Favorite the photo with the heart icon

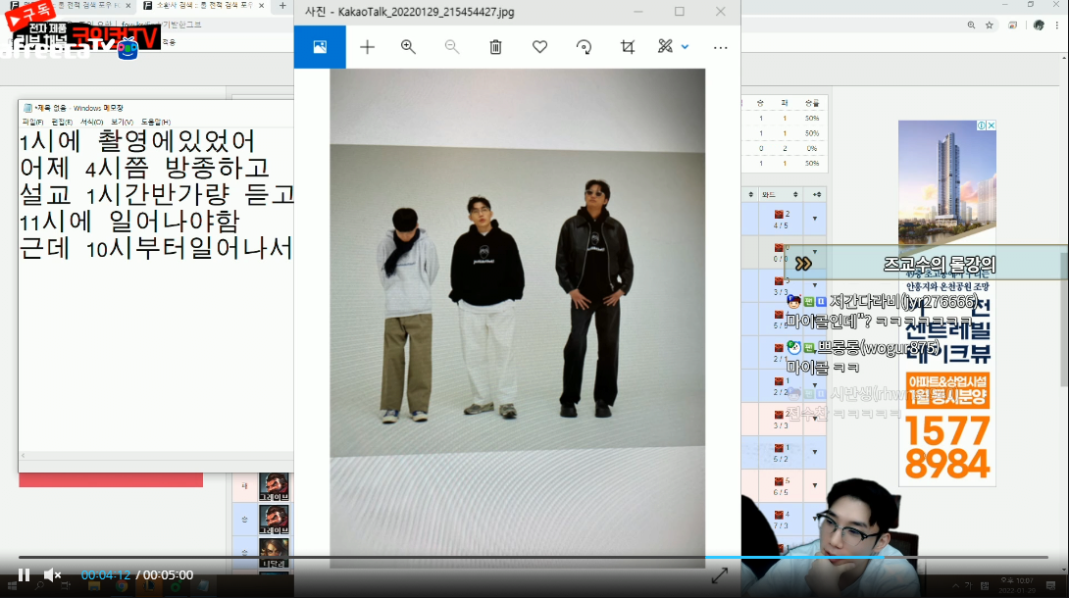click(540, 47)
